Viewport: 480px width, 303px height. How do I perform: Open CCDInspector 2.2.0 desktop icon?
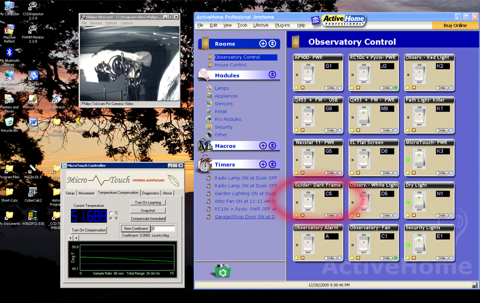pyautogui.click(x=33, y=11)
